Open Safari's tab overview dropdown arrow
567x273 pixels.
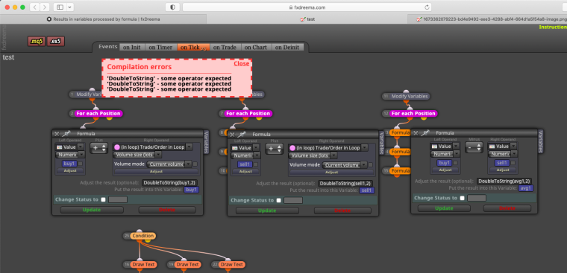coord(70,7)
